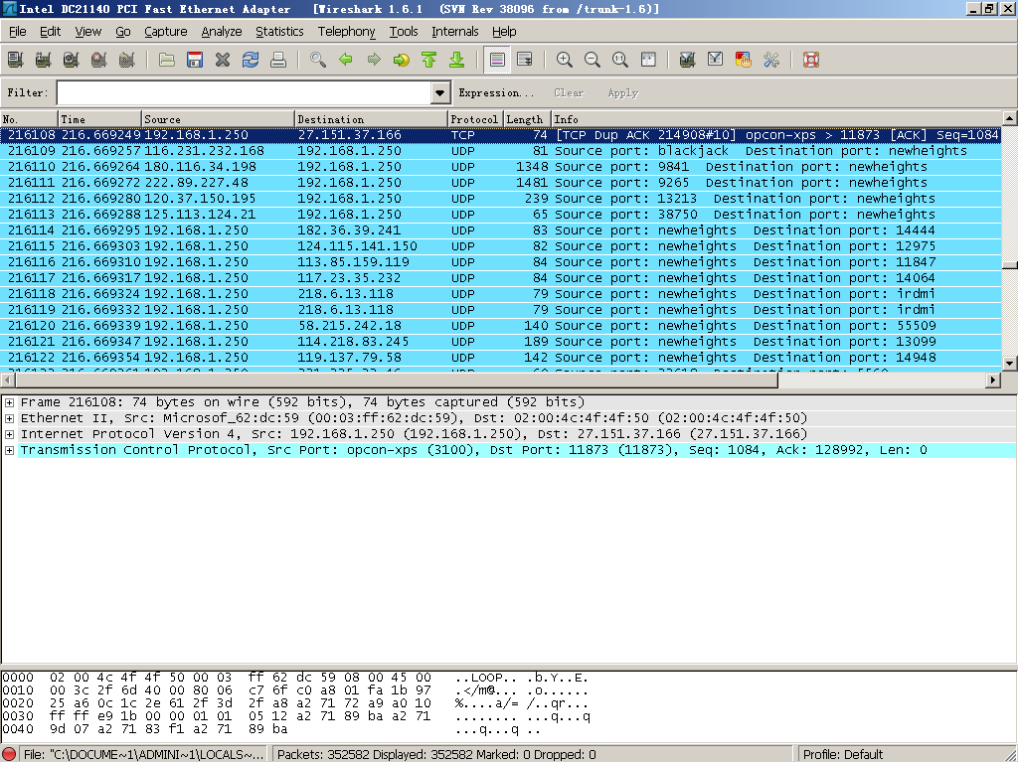Sort by the Source column header

218,119
